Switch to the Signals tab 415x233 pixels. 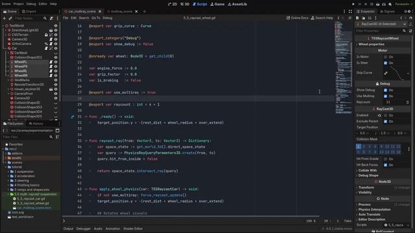(x=388, y=12)
